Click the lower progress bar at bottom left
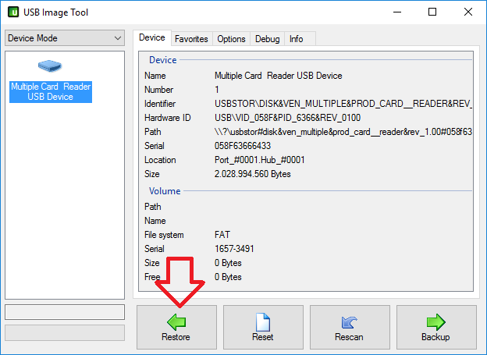The image size is (487, 355). pos(65,333)
